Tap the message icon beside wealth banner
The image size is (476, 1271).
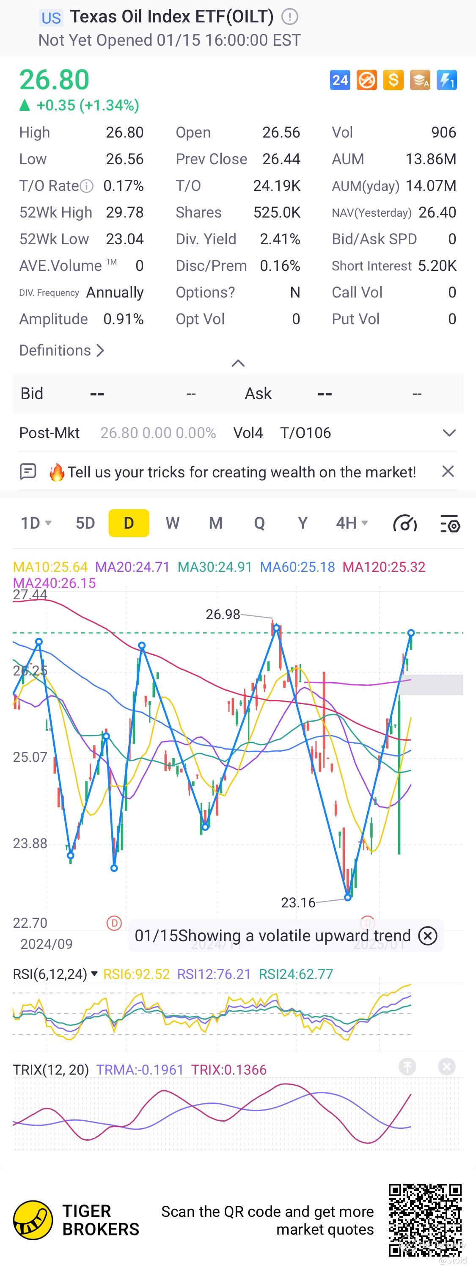click(28, 471)
